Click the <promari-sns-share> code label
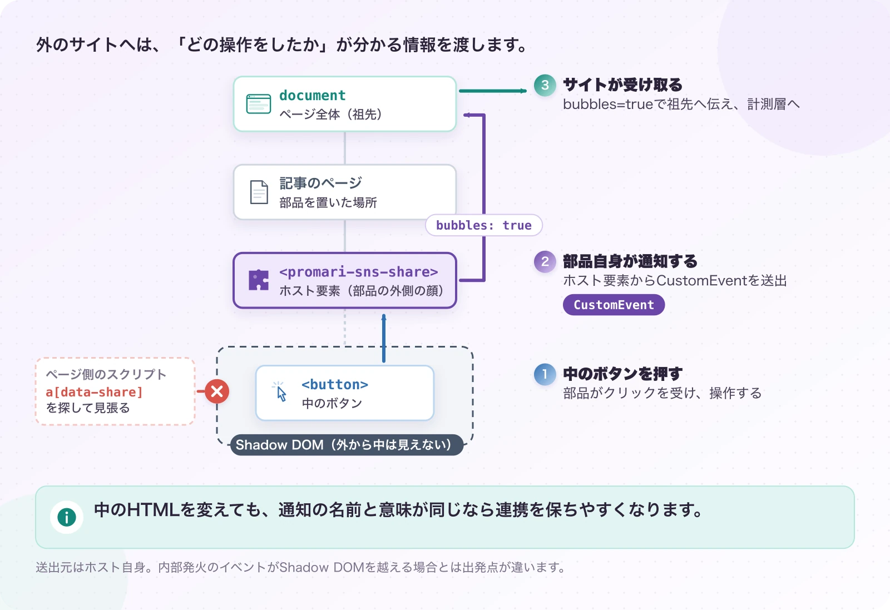 click(359, 272)
